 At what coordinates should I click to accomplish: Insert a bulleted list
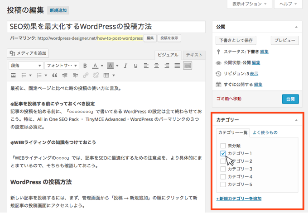[24, 76]
